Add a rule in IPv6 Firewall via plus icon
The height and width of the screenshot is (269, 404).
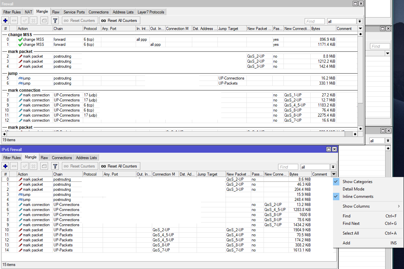(5, 166)
